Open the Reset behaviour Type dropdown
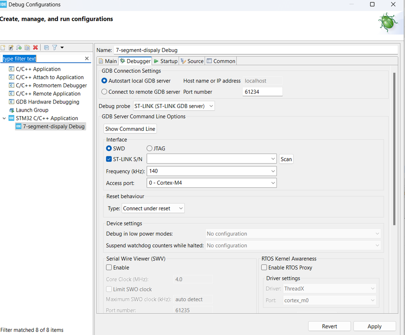 [153, 208]
